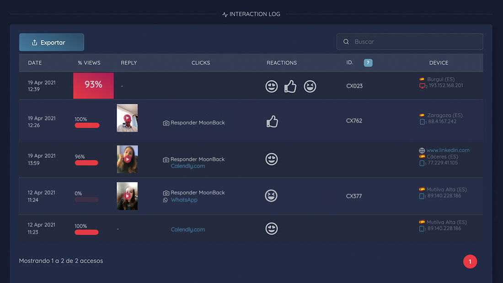The image size is (503, 283).
Task: Open the www.linkedin.com referrer link
Action: [448, 150]
